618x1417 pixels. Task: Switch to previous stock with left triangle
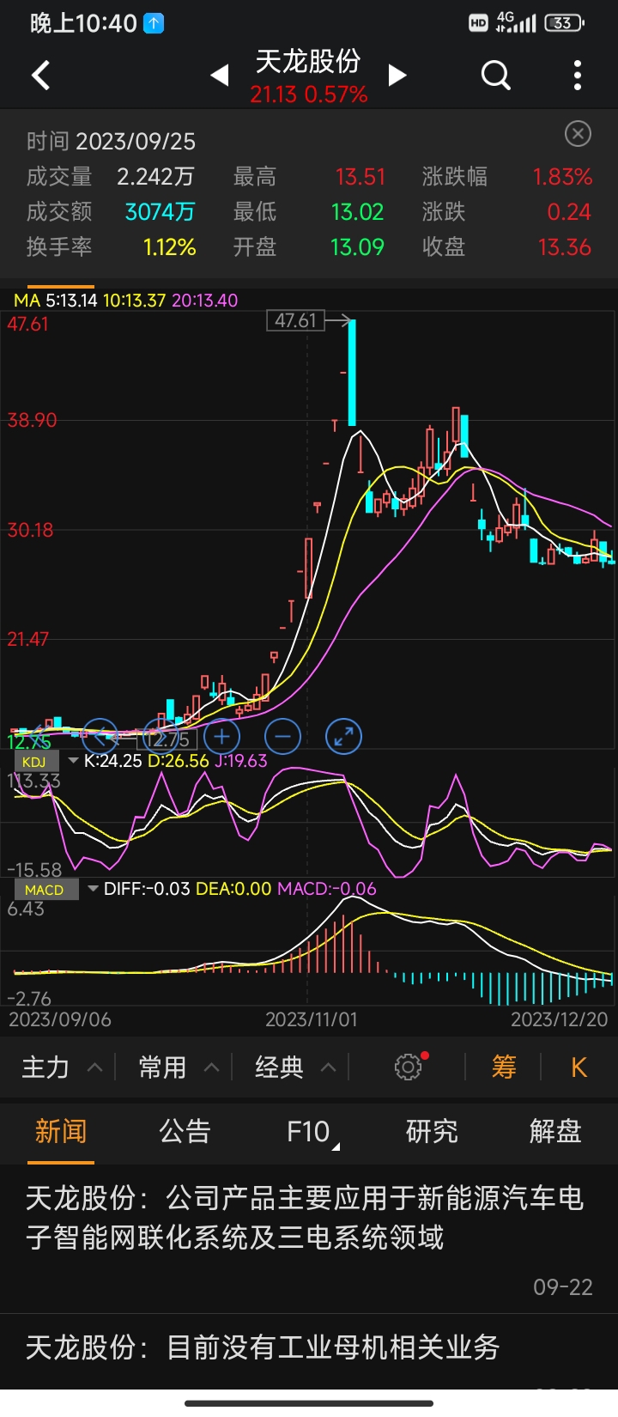click(x=220, y=76)
